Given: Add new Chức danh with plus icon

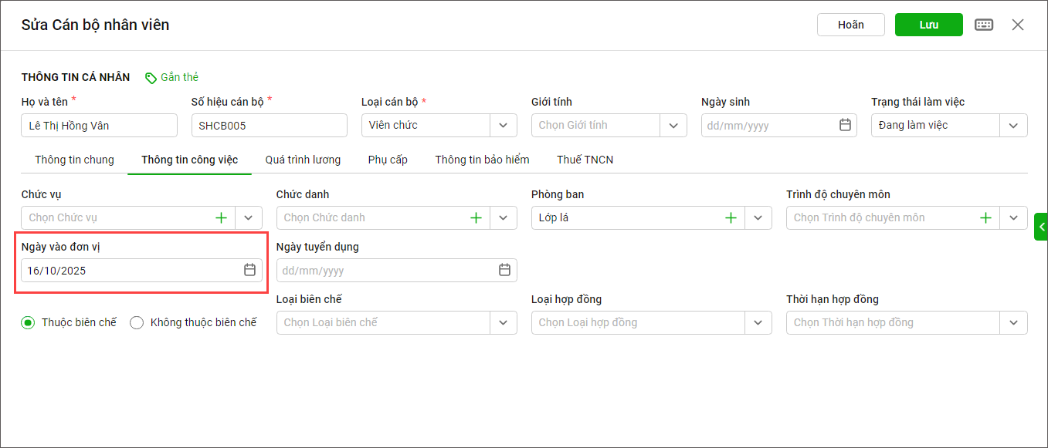Looking at the screenshot, I should pos(476,218).
